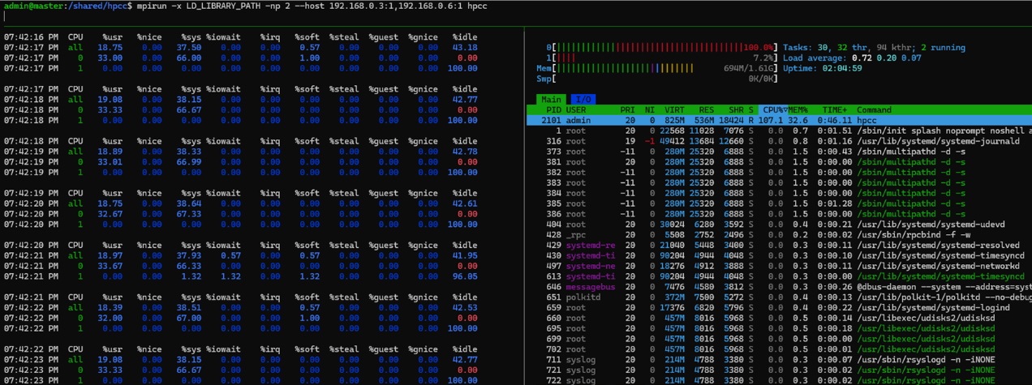Viewport: 1032px width, 385px height.
Task: Click the Load average values in htop
Action: [886, 58]
